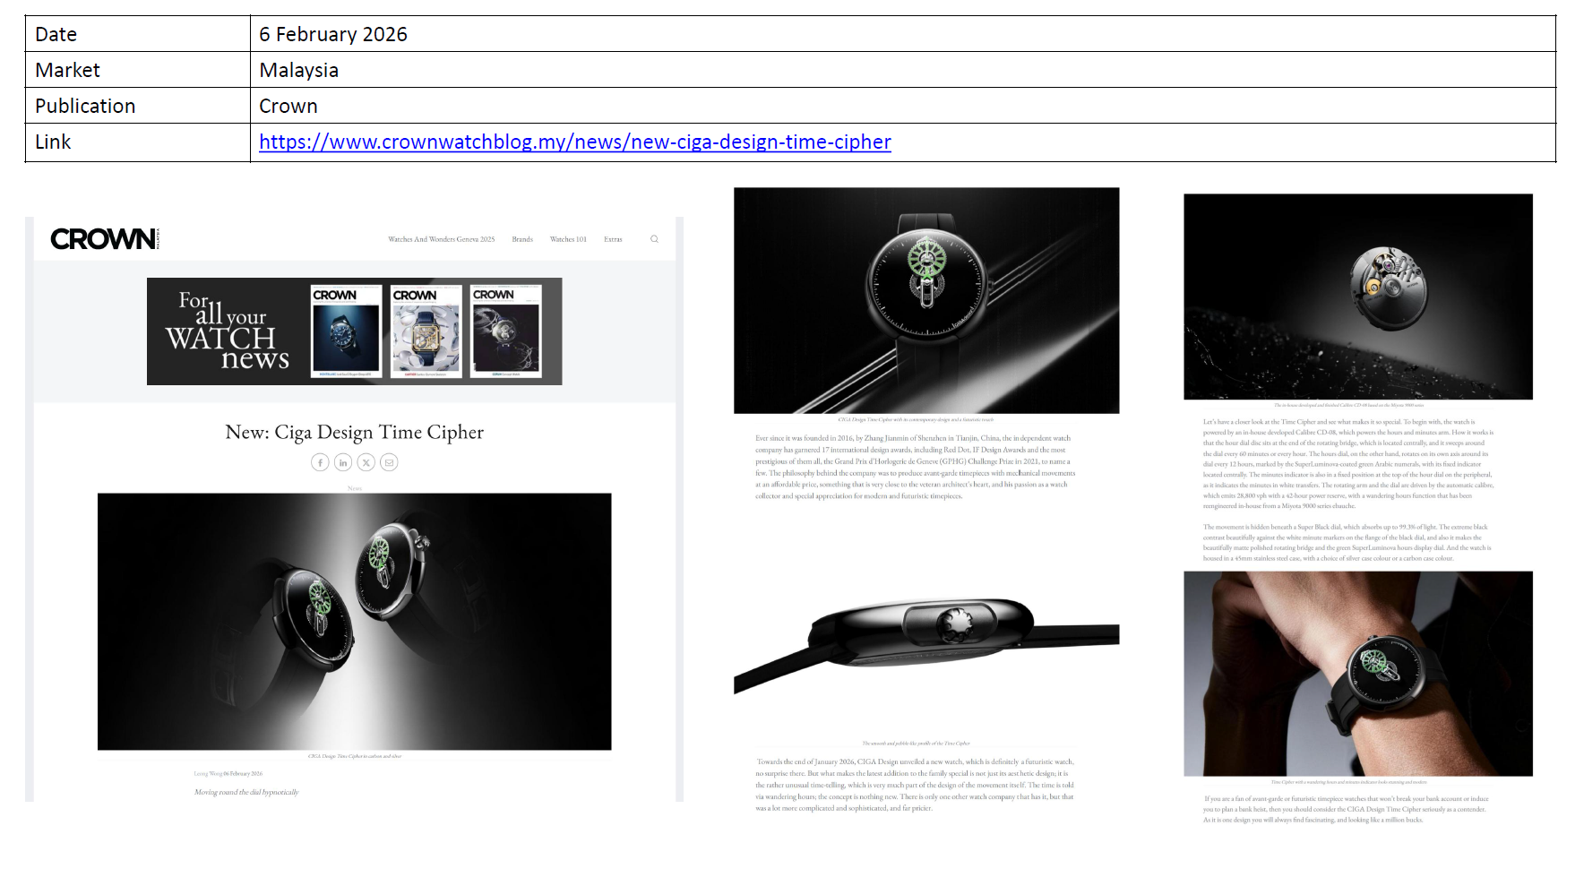Image resolution: width=1584 pixels, height=886 pixels.
Task: Select the "Date" label cell in the table
Action: click(138, 34)
